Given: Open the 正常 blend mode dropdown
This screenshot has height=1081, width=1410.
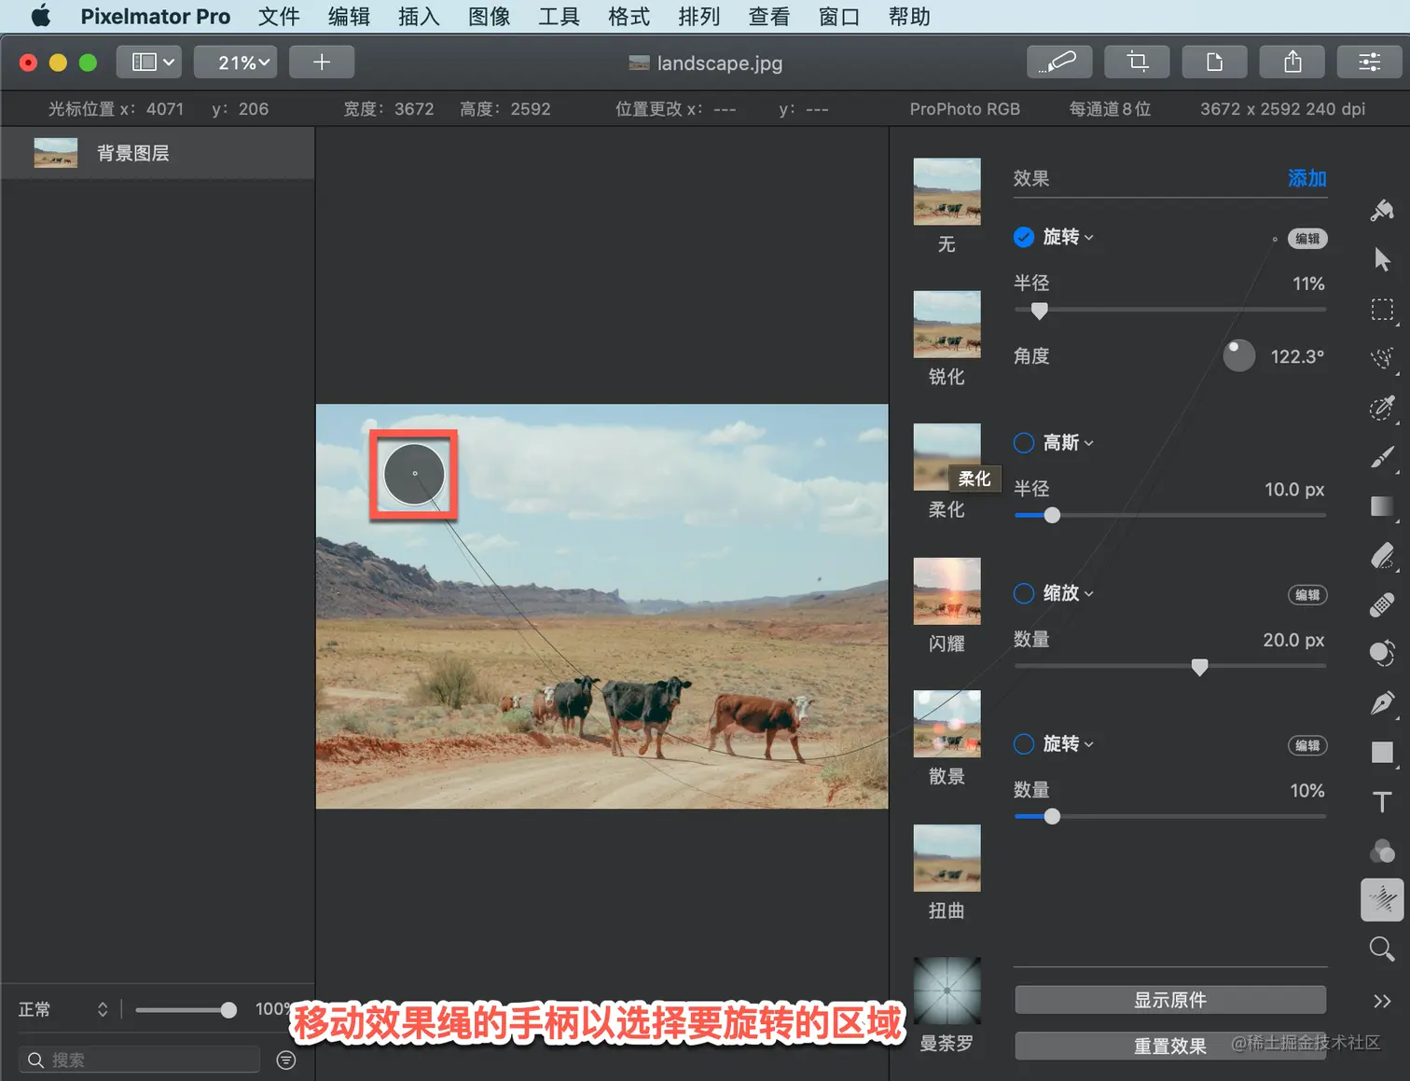Looking at the screenshot, I should [x=63, y=1009].
